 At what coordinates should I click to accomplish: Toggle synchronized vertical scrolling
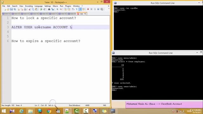click(x=65, y=9)
